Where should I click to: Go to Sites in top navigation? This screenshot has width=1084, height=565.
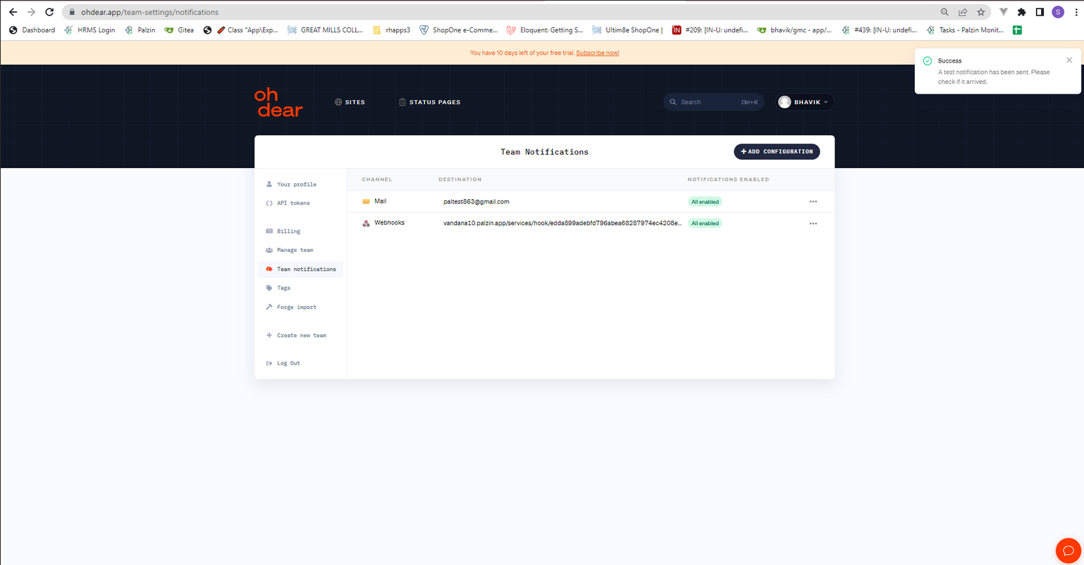click(350, 102)
